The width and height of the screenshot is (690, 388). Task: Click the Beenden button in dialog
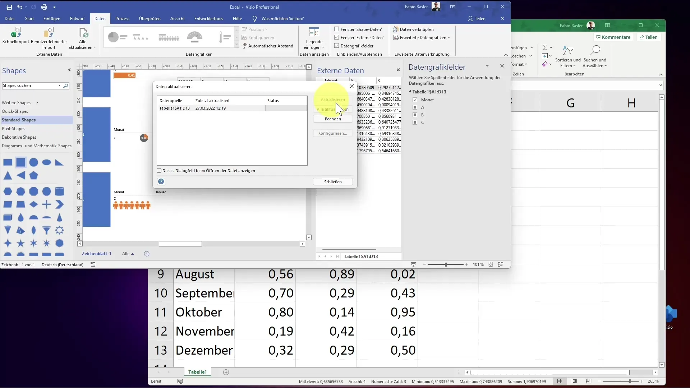coord(333,119)
